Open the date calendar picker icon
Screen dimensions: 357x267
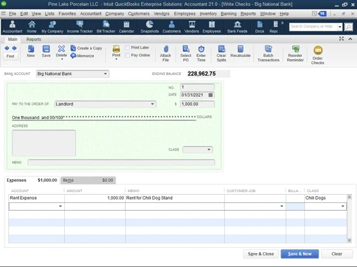point(211,95)
